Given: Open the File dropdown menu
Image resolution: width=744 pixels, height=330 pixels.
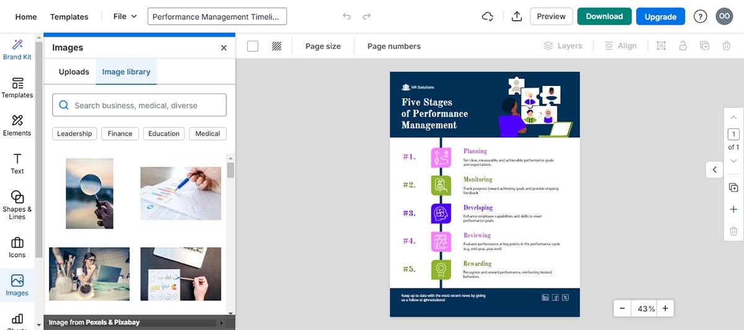Looking at the screenshot, I should click(x=125, y=17).
